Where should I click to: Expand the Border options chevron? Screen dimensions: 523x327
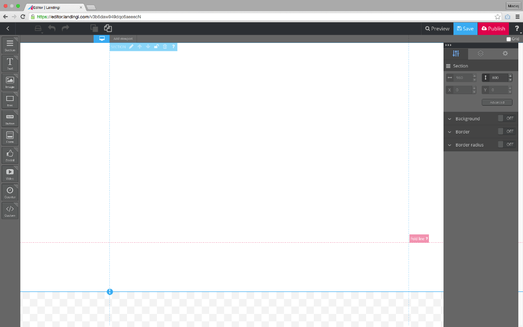click(449, 132)
